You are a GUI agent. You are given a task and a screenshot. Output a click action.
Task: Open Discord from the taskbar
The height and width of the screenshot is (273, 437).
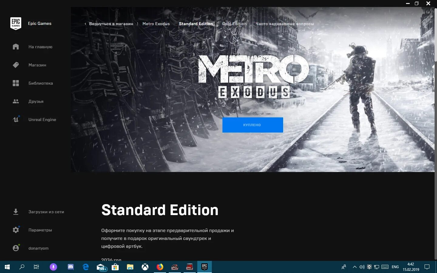[x=70, y=267]
